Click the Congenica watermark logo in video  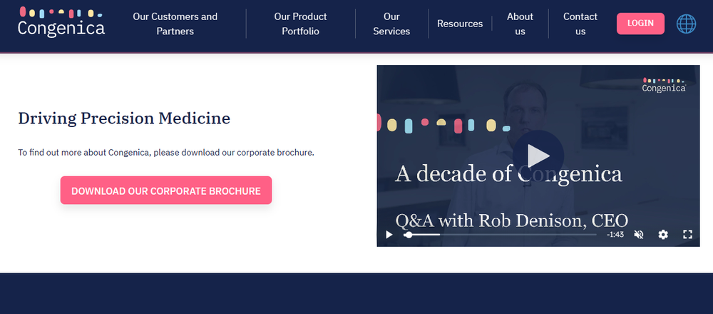pos(664,85)
